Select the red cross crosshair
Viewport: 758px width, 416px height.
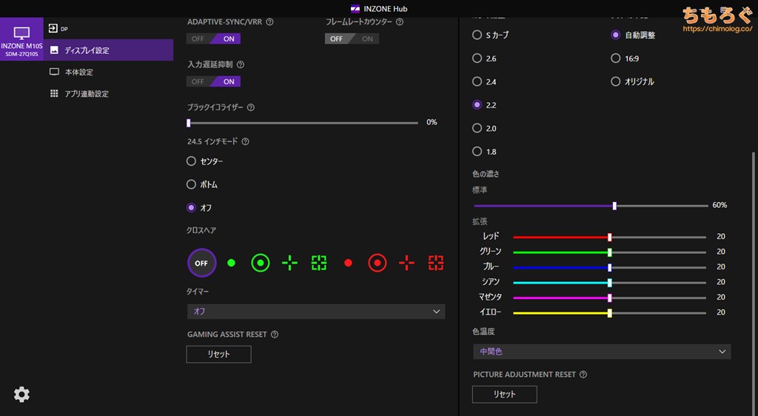(406, 263)
